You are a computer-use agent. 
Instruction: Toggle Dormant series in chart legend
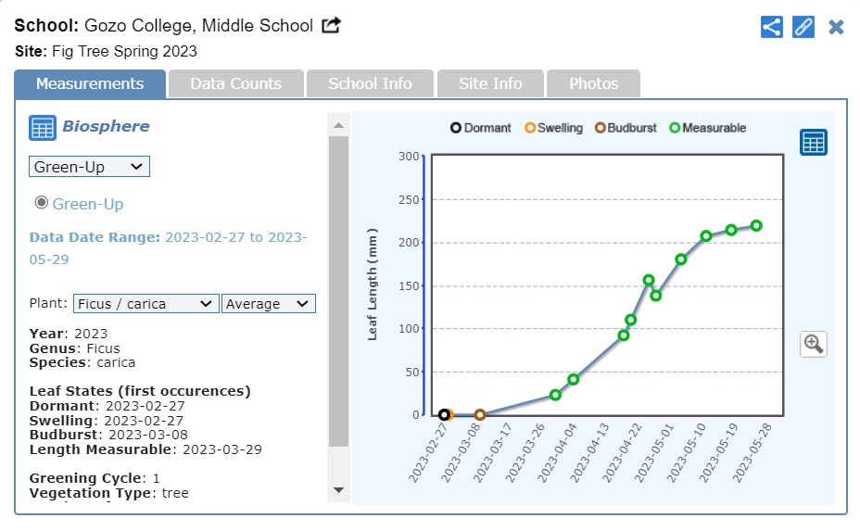[481, 128]
